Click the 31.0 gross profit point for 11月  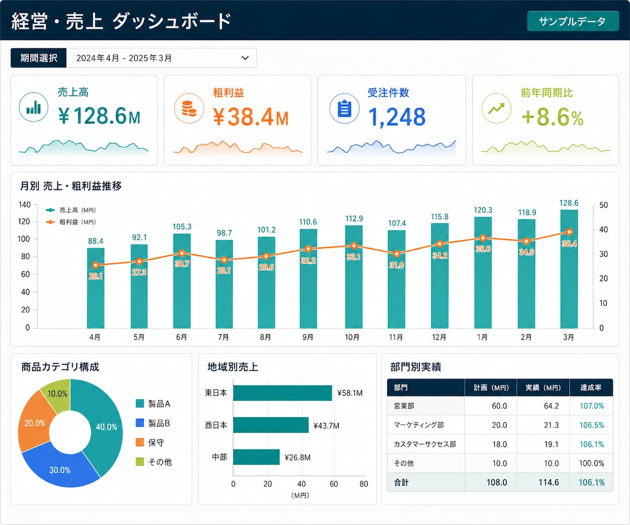[x=397, y=254]
